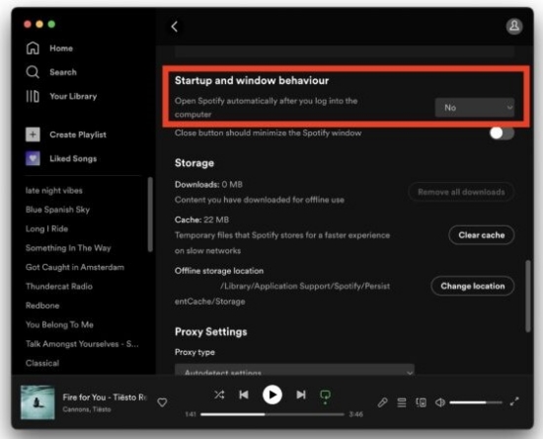Open the Redbone playlist
Image resolution: width=543 pixels, height=439 pixels.
pos(42,306)
